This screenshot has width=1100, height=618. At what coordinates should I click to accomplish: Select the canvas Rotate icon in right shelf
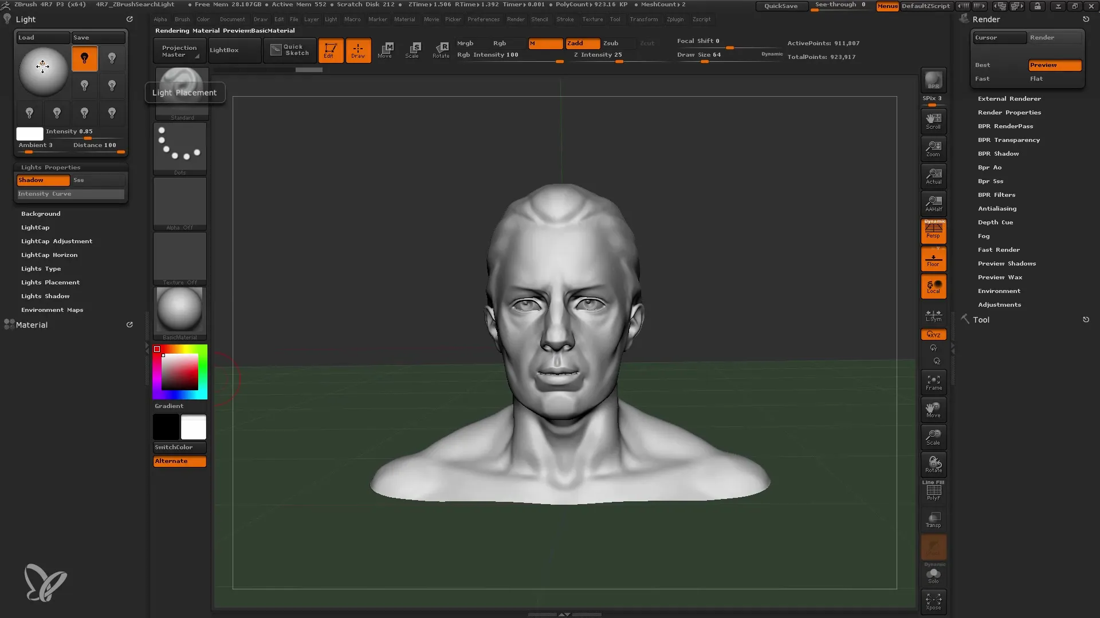(933, 465)
